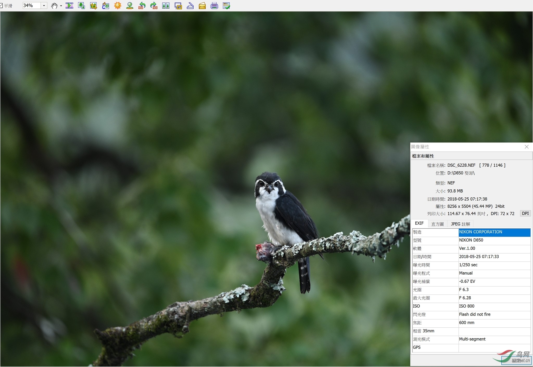Screen dimensions: 533x367
Task: Click the NIKON D850 model value
Action: 471,240
